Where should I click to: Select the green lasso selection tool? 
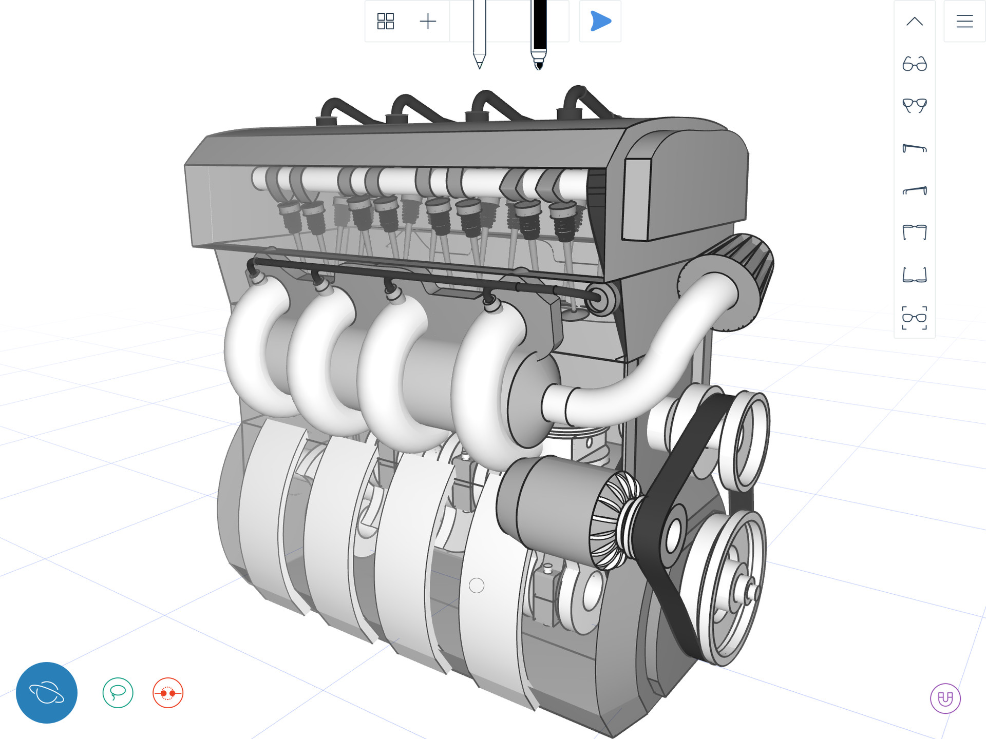[x=118, y=692]
